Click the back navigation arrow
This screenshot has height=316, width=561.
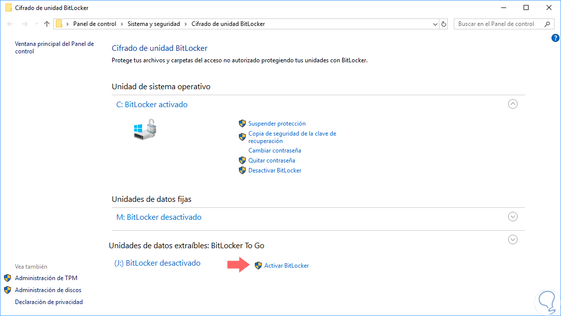pyautogui.click(x=10, y=24)
